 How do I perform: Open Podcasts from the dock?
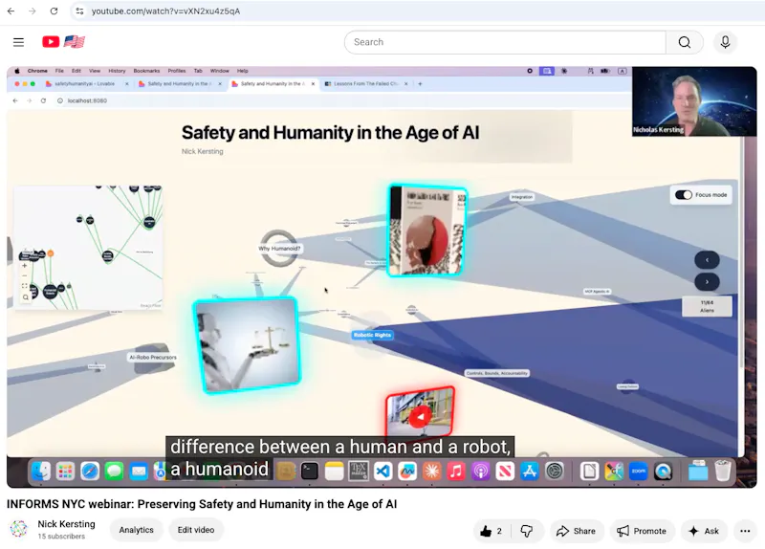pyautogui.click(x=481, y=471)
